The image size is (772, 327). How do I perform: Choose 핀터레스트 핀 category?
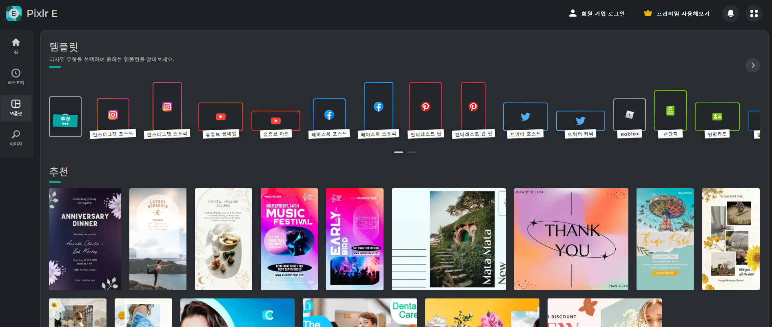pyautogui.click(x=426, y=110)
